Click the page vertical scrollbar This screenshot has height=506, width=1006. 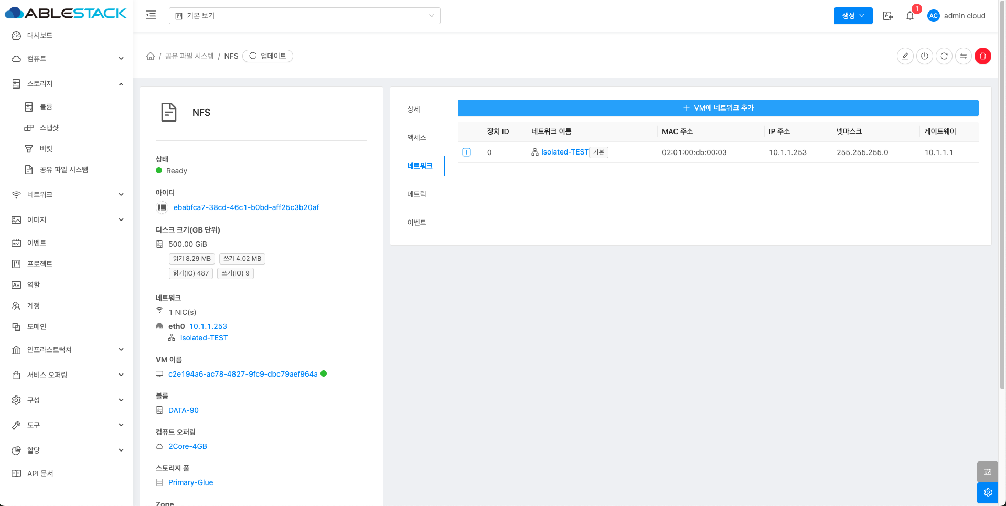pyautogui.click(x=1002, y=210)
